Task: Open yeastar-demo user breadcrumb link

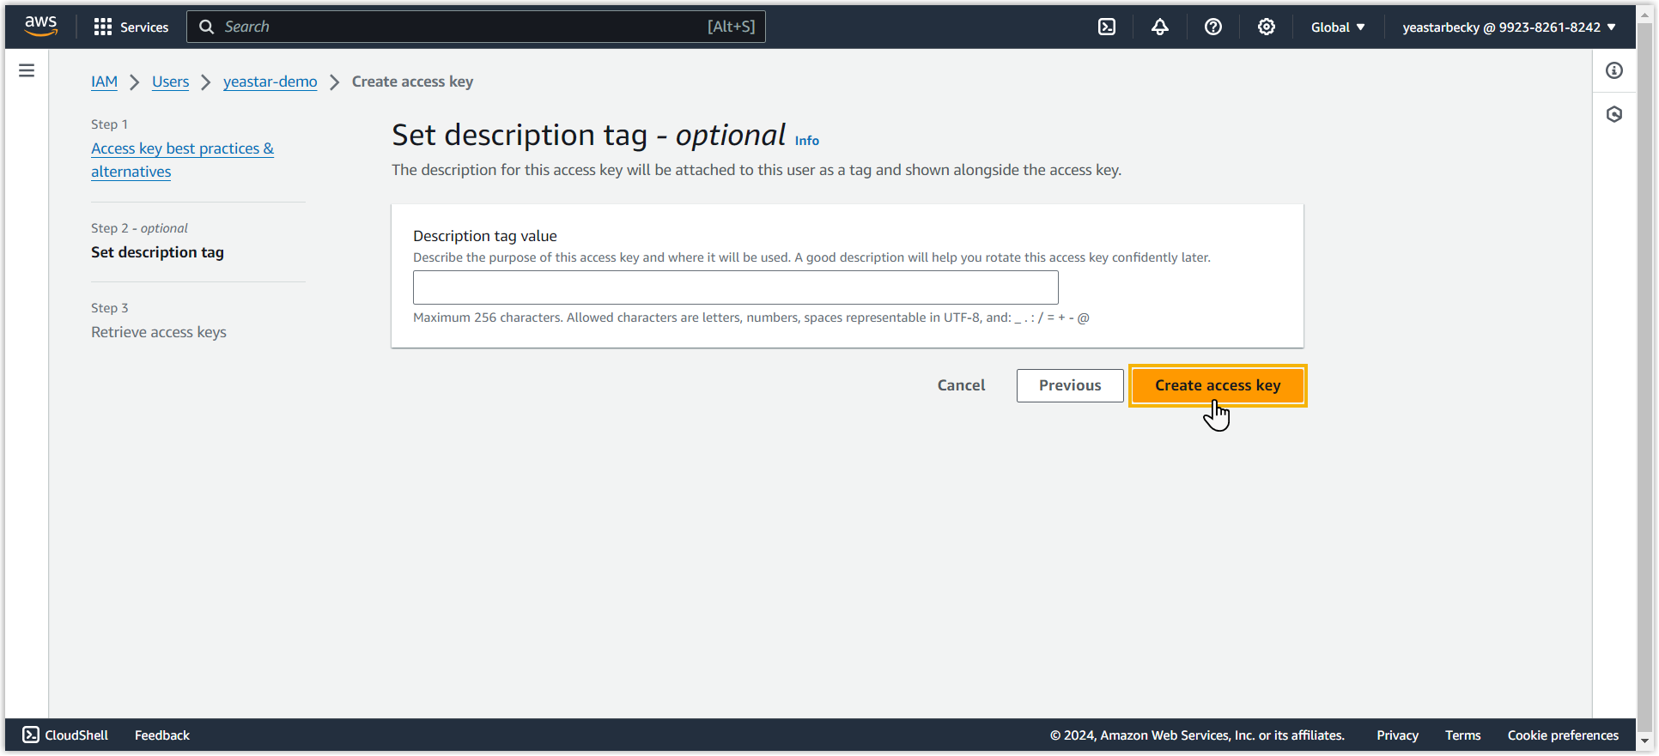Action: (x=270, y=82)
